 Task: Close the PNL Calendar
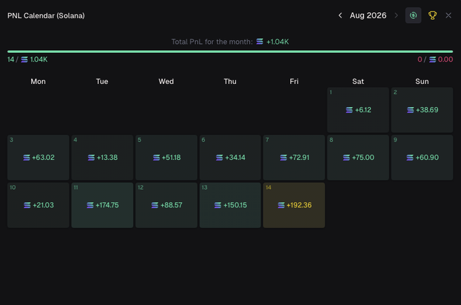448,16
